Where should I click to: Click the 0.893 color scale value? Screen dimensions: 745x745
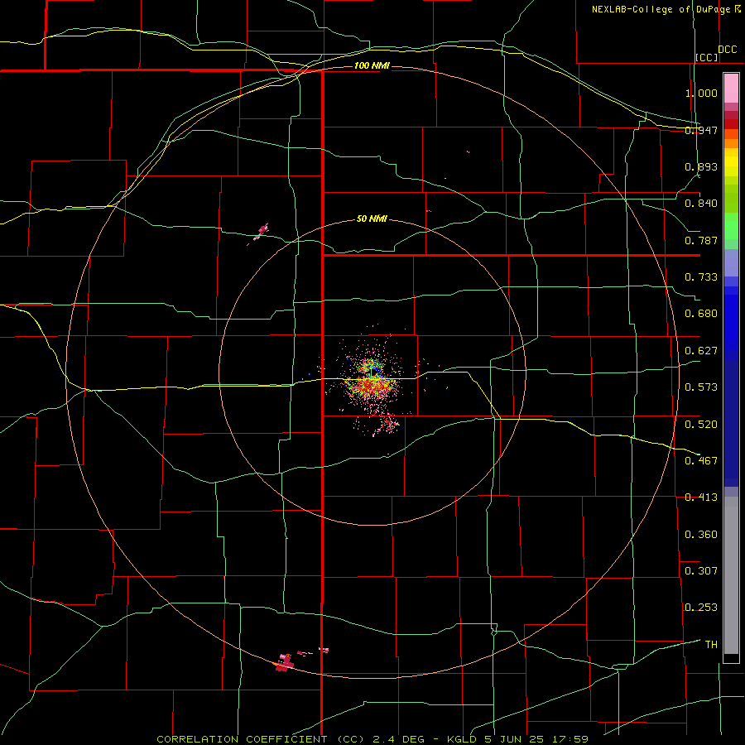(701, 166)
